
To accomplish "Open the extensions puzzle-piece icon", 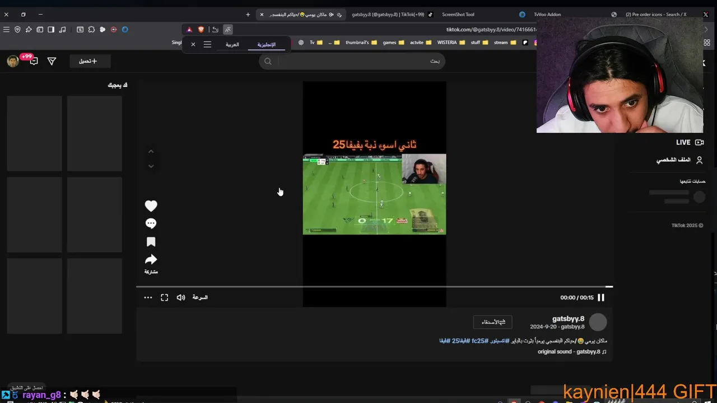I will click(91, 30).
